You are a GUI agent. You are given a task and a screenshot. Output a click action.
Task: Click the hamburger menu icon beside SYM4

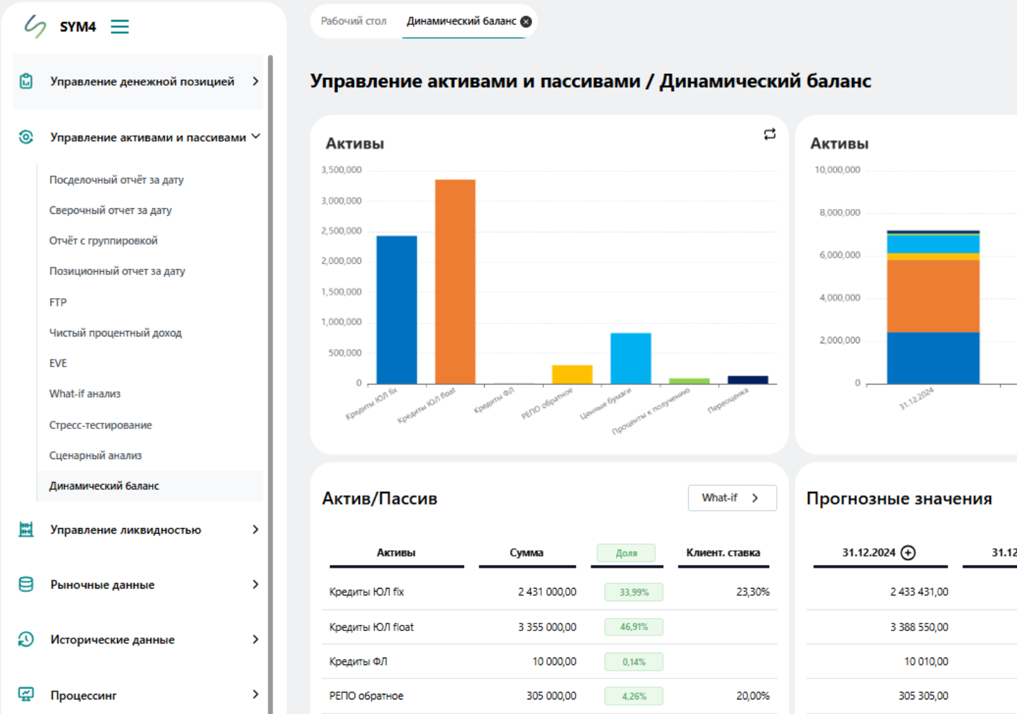click(x=120, y=27)
